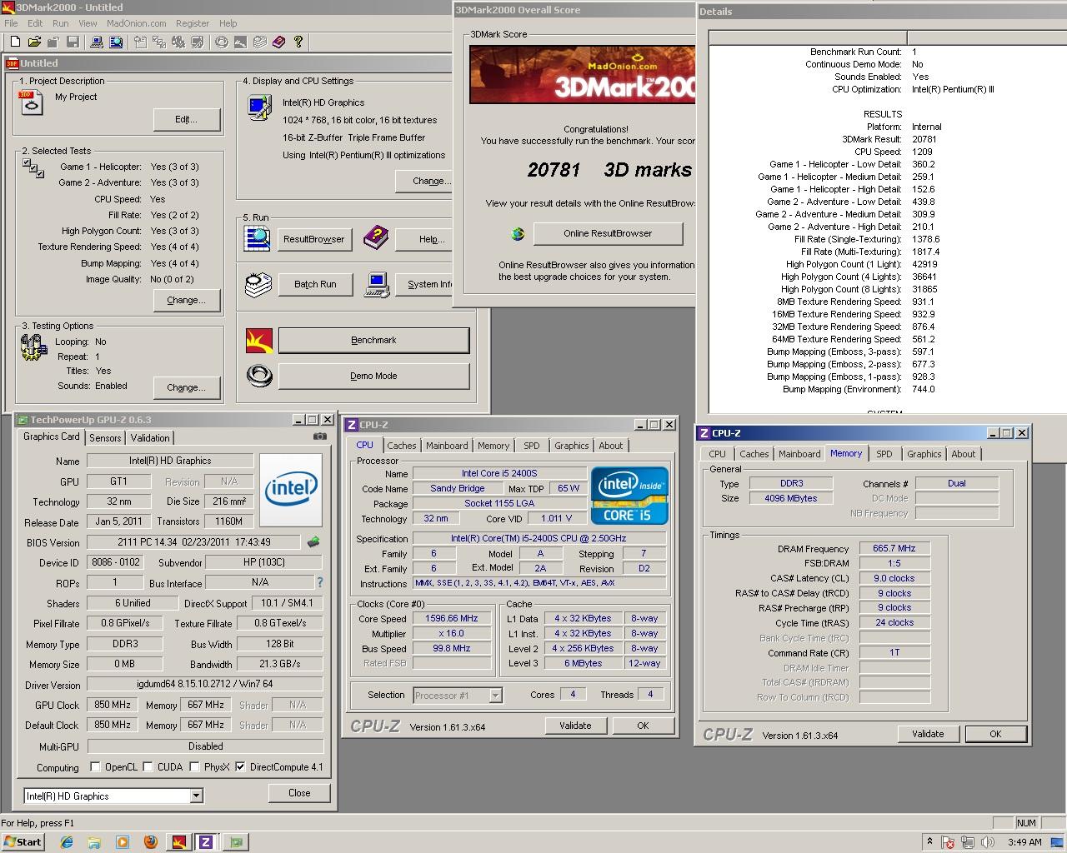1067x853 pixels.
Task: Click the Intel Core i5 badge in CPU-Z
Action: point(630,496)
